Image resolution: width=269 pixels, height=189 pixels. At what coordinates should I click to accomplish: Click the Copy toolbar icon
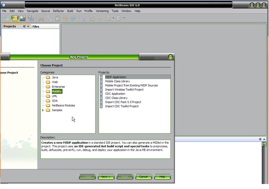pyautogui.click(x=49, y=18)
